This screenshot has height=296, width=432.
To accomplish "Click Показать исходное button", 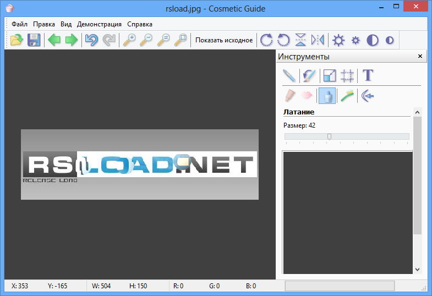I will (224, 40).
